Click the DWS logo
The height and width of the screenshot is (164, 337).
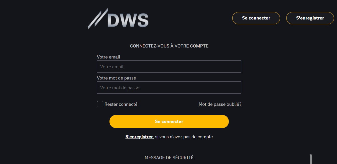tap(118, 18)
